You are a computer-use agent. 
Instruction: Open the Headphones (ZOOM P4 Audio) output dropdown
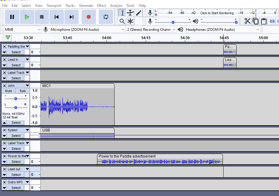(x=223, y=30)
